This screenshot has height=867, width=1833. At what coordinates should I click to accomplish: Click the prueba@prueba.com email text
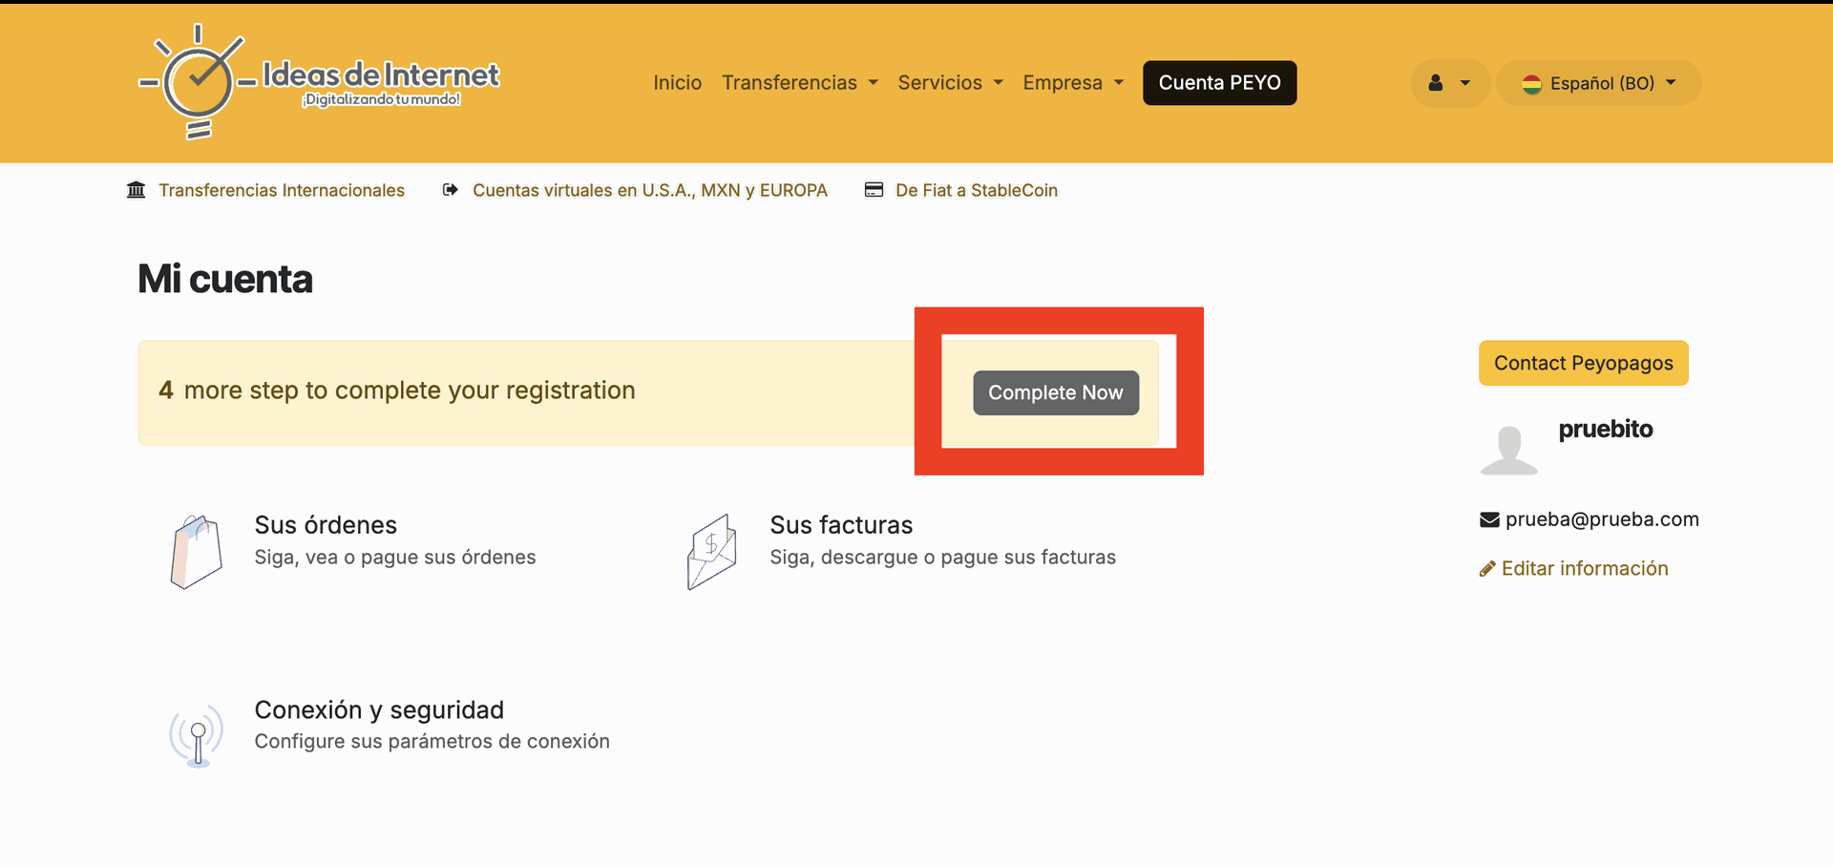tap(1602, 519)
